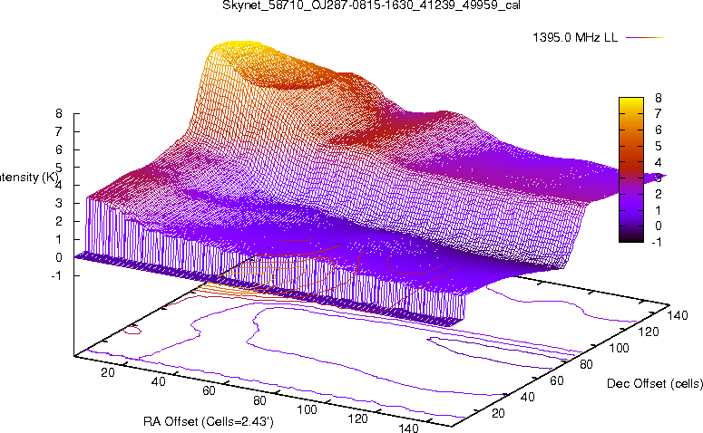Click Dec axis tick label 20
The width and height of the screenshot is (703, 433).
tap(499, 413)
